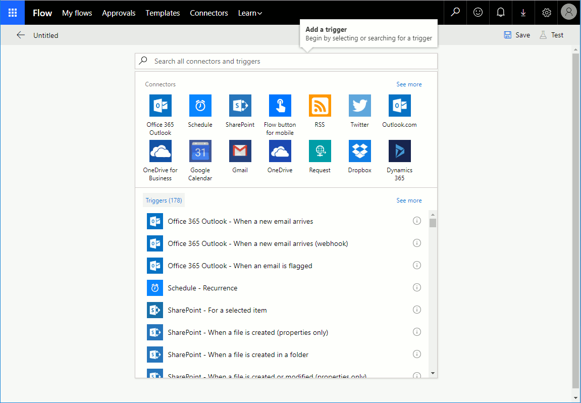Click See more next to Connectors
This screenshot has width=581, height=403.
[x=409, y=84]
